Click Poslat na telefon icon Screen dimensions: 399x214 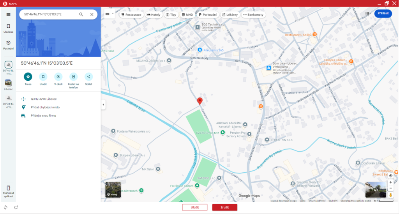pos(73,77)
